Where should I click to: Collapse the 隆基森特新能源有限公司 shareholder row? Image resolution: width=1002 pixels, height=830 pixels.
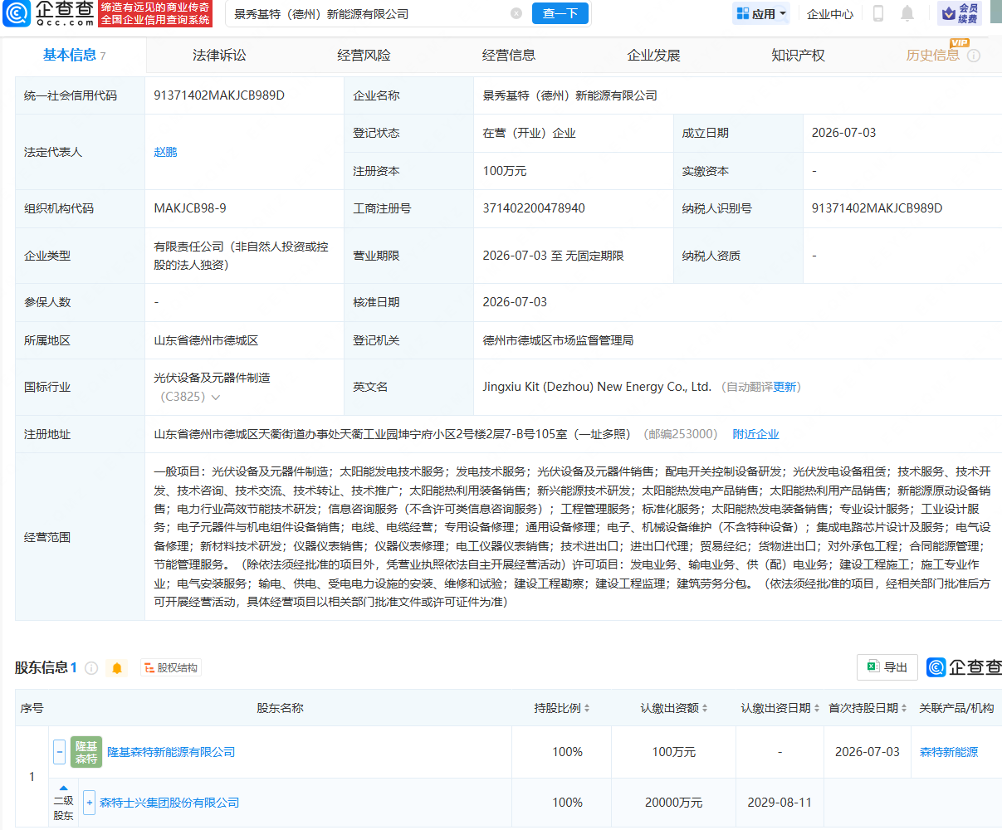click(x=59, y=752)
